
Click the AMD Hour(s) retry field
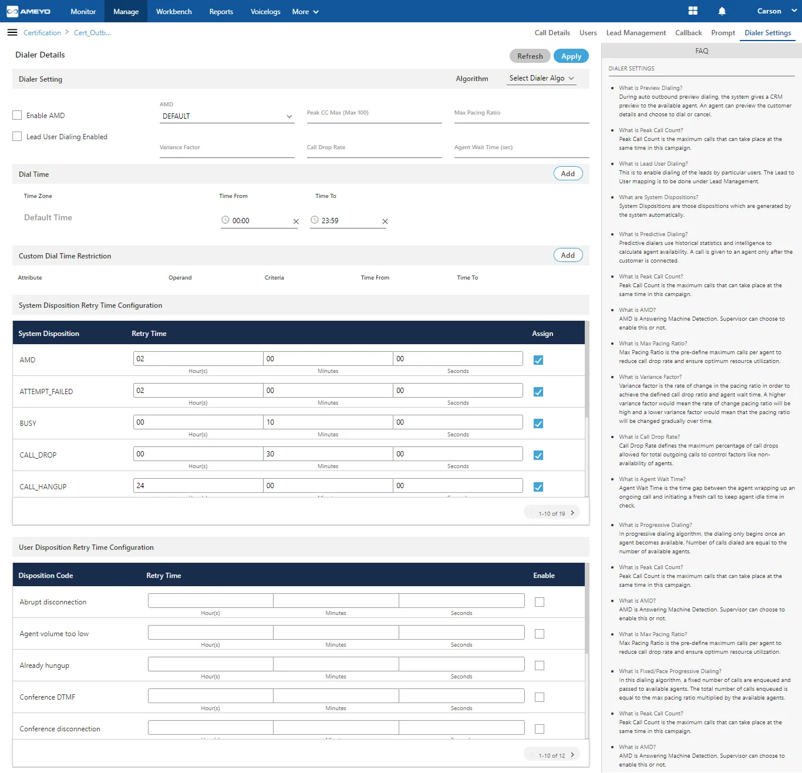tap(198, 359)
